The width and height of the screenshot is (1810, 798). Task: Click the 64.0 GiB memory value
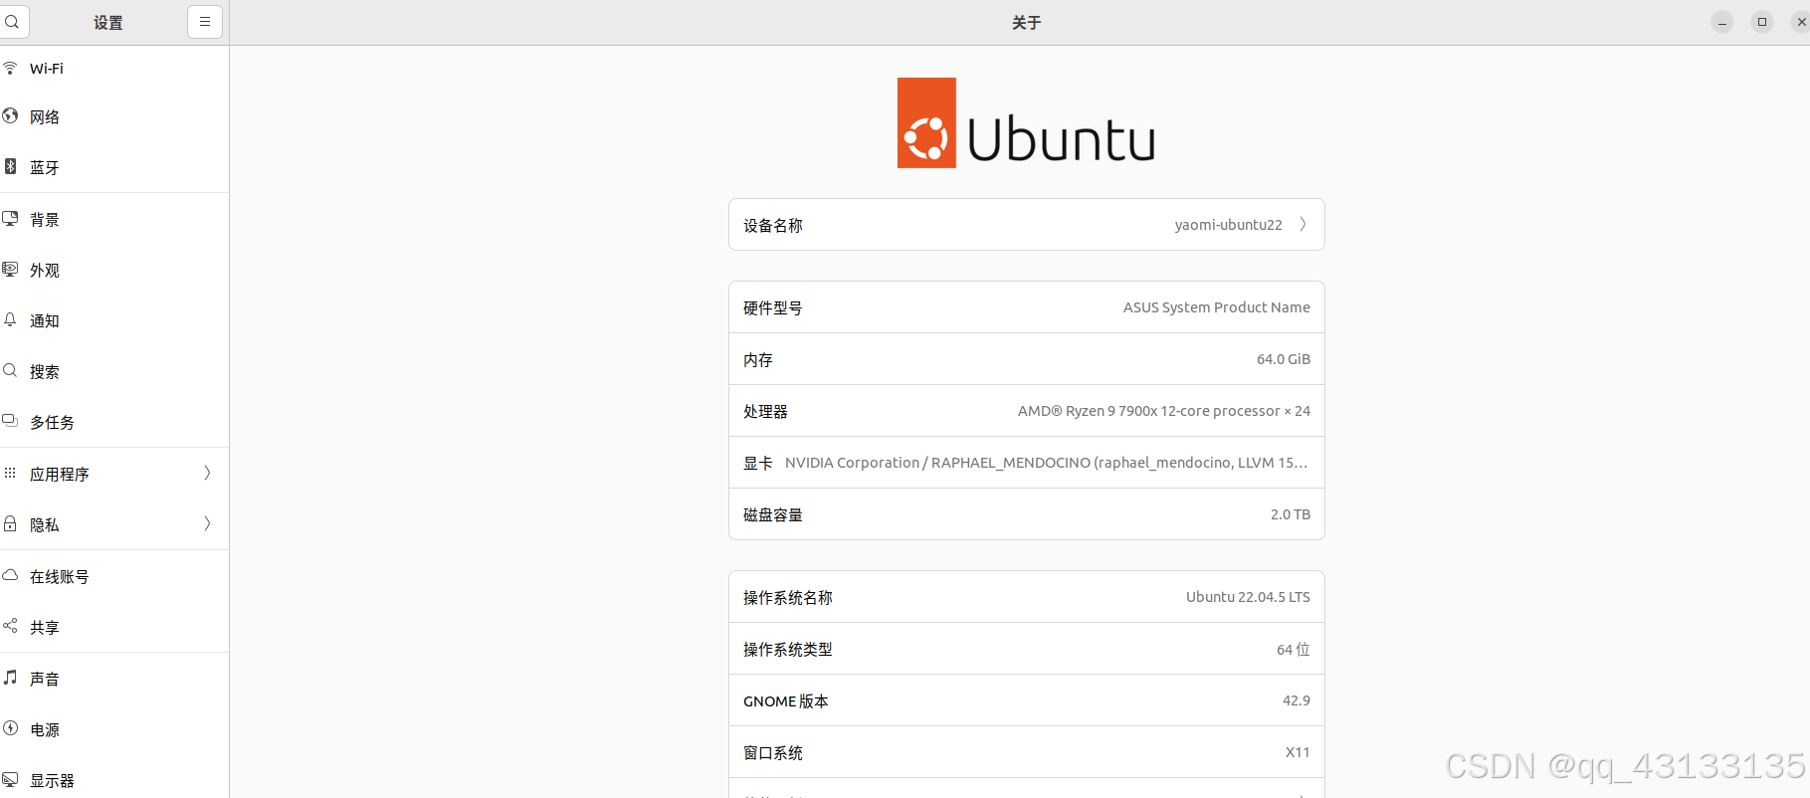(x=1284, y=359)
